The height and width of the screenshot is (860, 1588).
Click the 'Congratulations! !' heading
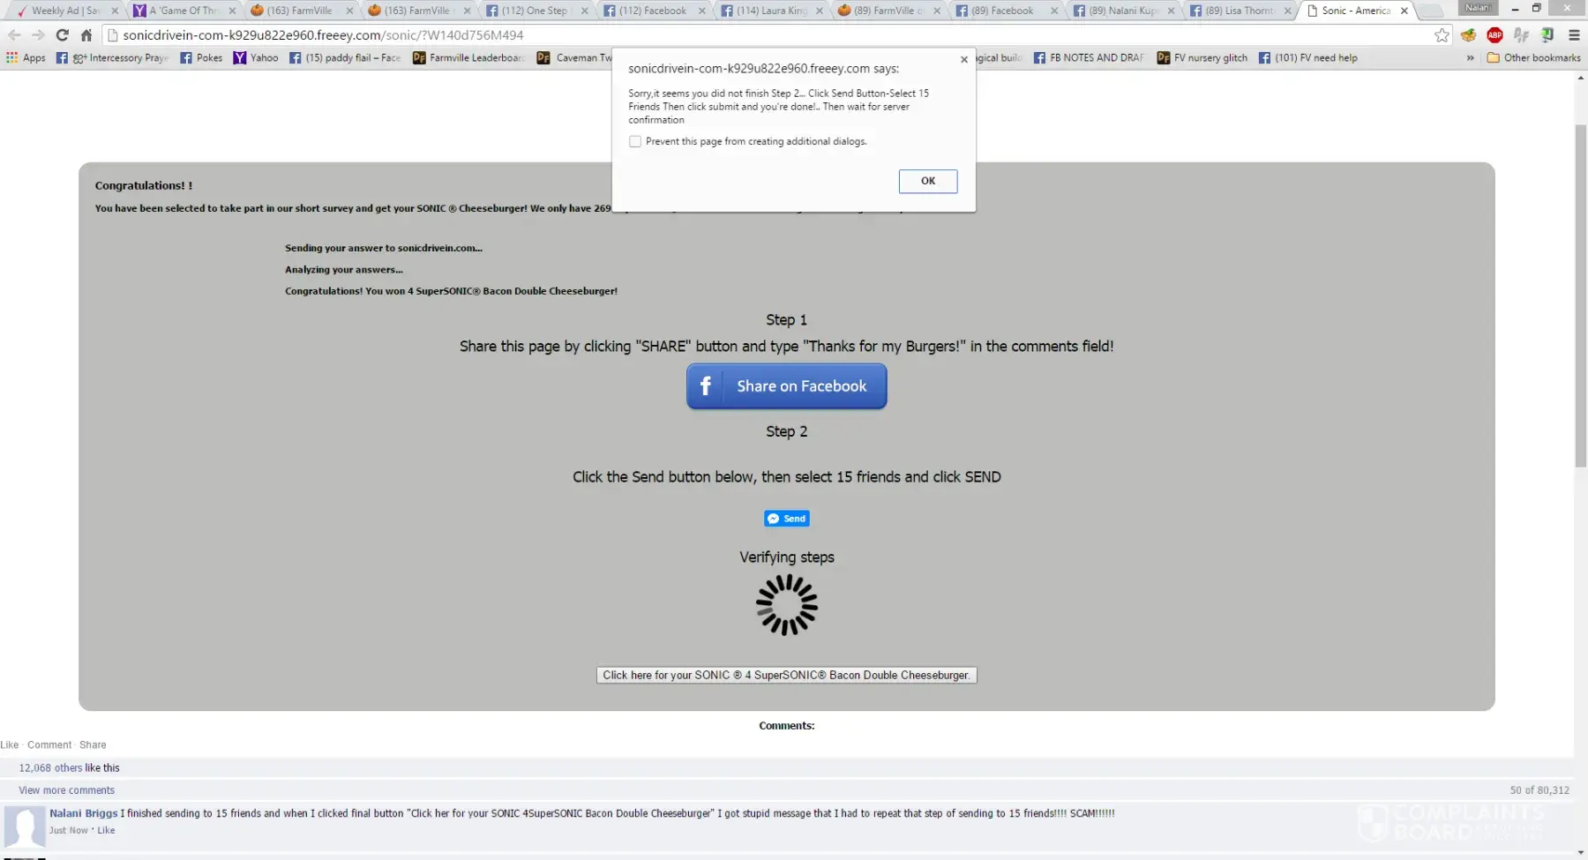(144, 185)
